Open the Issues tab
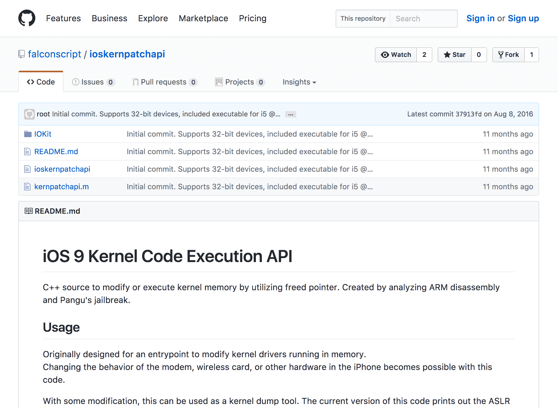The image size is (558, 408). click(92, 82)
